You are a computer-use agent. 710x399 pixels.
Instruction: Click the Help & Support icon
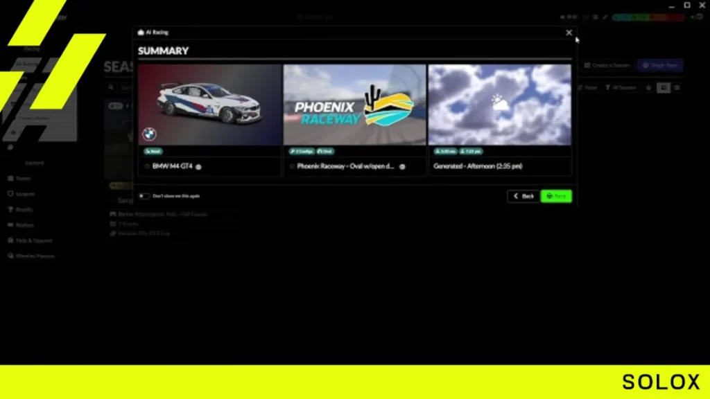(10, 240)
